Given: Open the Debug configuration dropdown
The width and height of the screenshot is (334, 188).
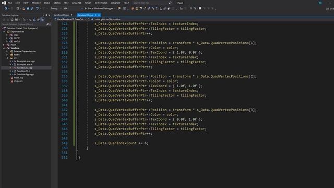Looking at the screenshot, I should (x=56, y=8).
